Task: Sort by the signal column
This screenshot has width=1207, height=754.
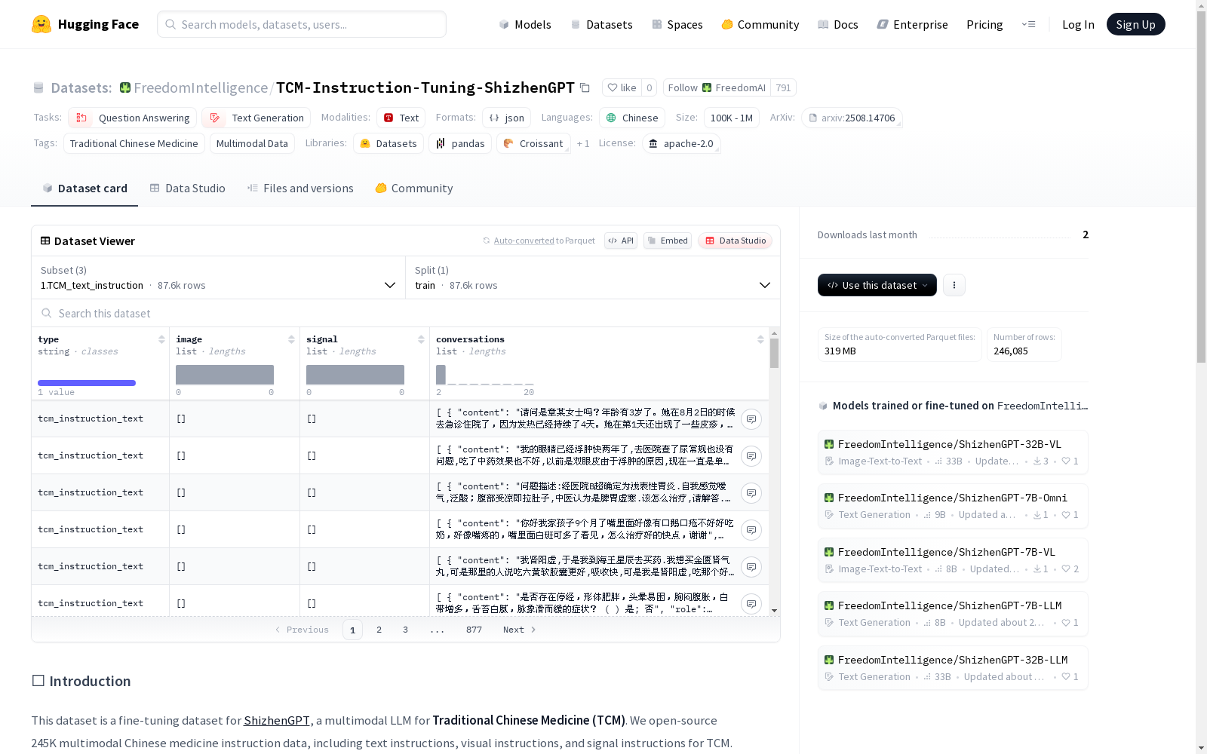Action: (x=421, y=340)
